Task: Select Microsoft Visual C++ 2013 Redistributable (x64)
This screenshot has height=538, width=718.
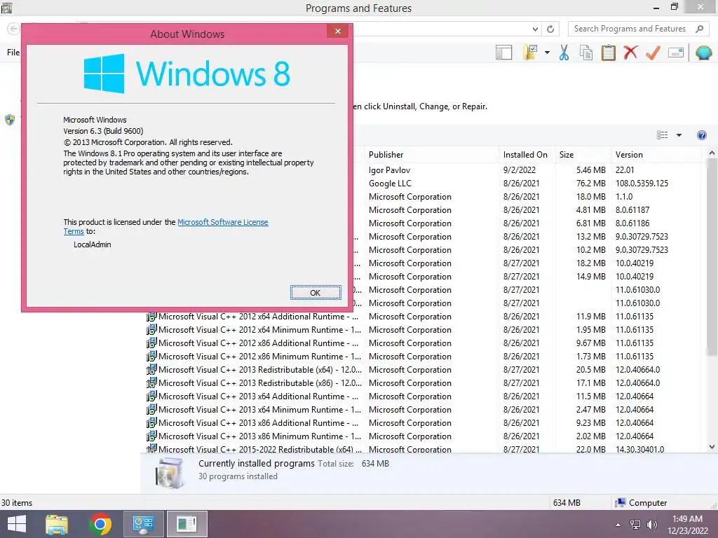Action: 259,370
